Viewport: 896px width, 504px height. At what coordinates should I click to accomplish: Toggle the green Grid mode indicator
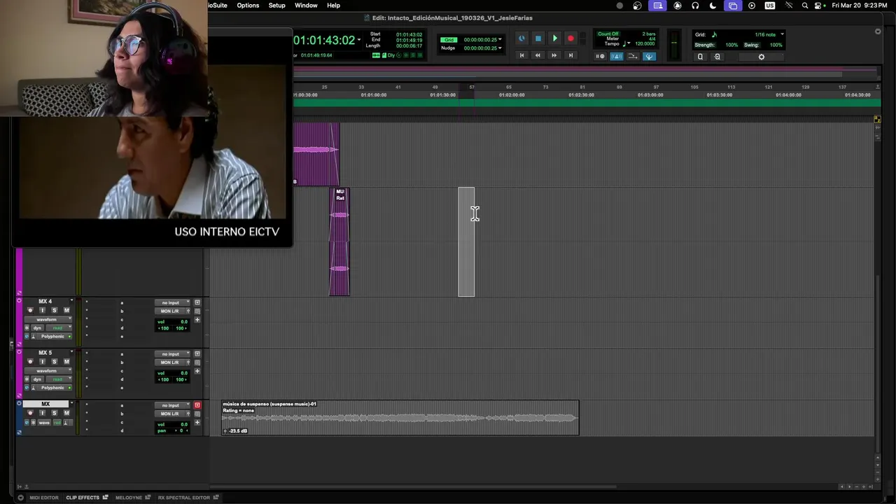[448, 40]
